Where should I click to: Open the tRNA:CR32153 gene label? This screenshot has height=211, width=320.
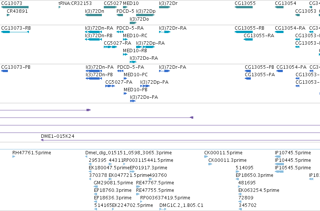[x=75, y=3]
